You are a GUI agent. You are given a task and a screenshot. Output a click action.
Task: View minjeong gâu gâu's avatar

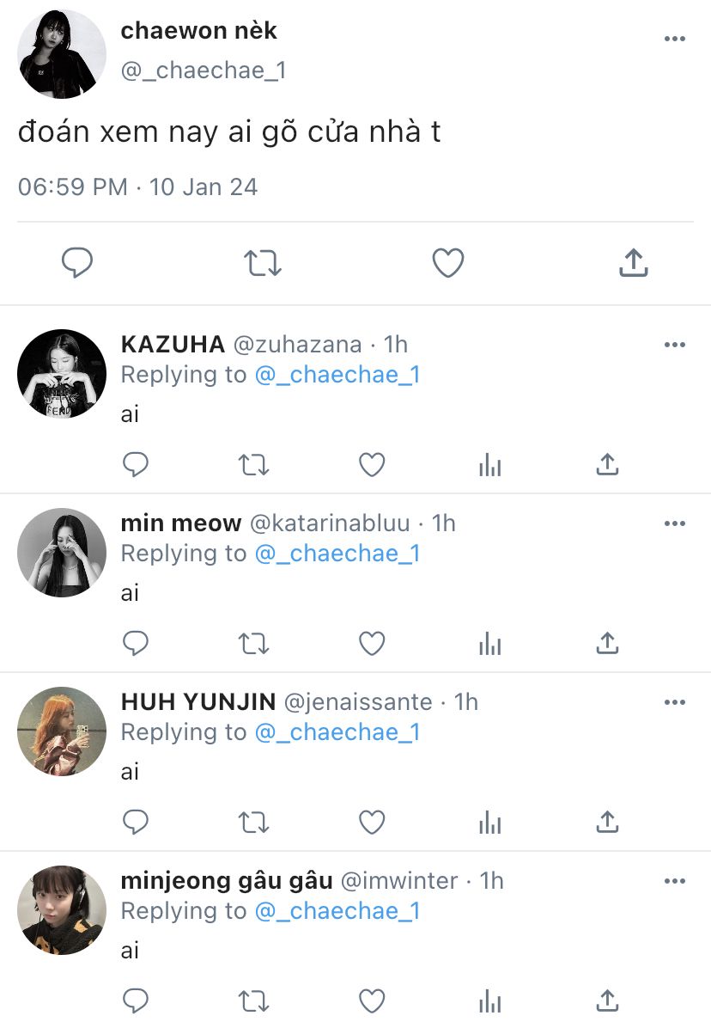[x=62, y=909]
